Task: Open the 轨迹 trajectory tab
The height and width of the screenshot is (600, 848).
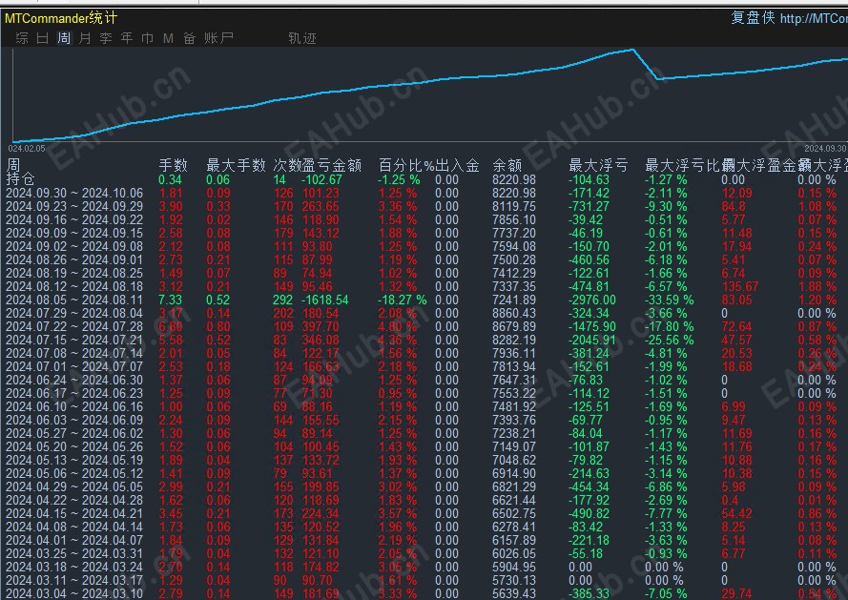Action: (302, 38)
